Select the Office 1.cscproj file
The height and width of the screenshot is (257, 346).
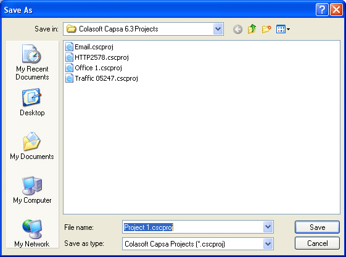94,68
